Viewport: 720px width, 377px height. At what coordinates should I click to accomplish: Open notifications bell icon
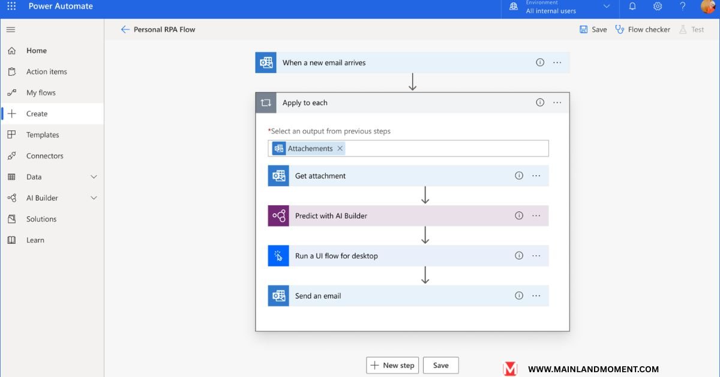632,7
